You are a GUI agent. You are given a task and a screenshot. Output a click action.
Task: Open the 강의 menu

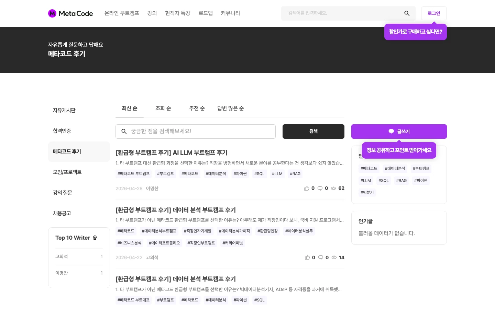pyautogui.click(x=152, y=13)
